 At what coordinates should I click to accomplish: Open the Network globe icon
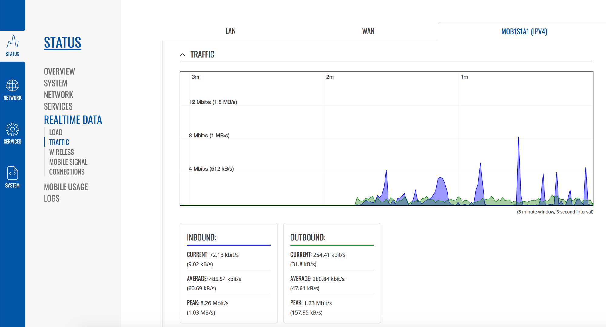tap(12, 86)
